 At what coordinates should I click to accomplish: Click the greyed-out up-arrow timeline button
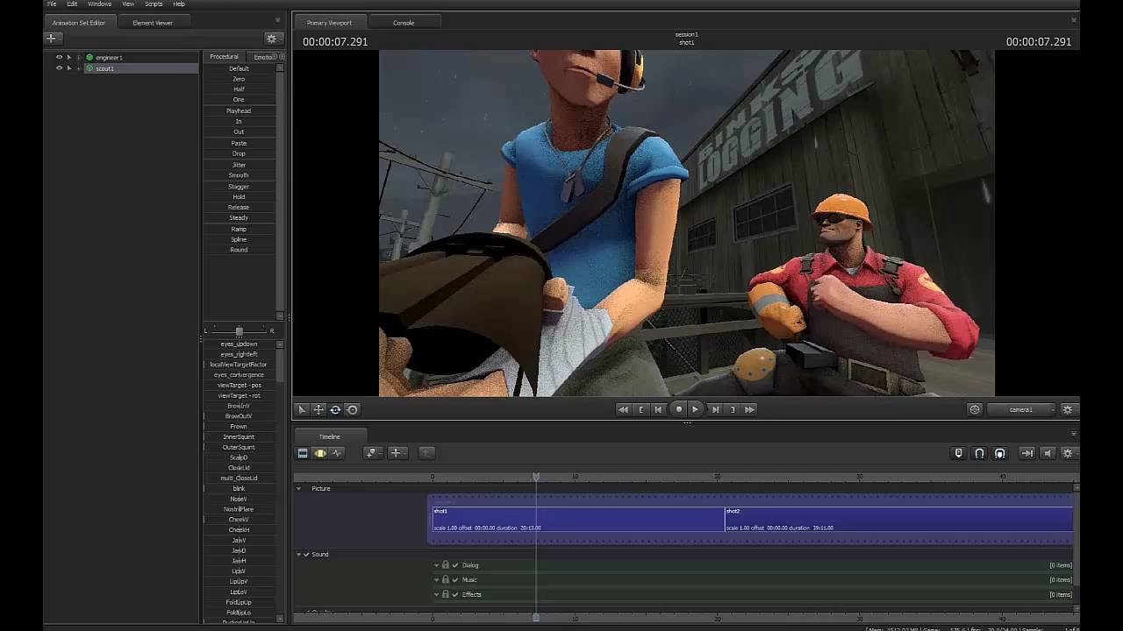[x=426, y=453]
